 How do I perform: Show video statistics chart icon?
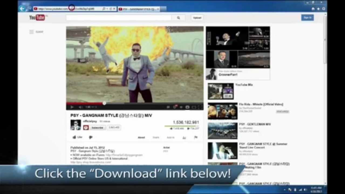(184, 138)
